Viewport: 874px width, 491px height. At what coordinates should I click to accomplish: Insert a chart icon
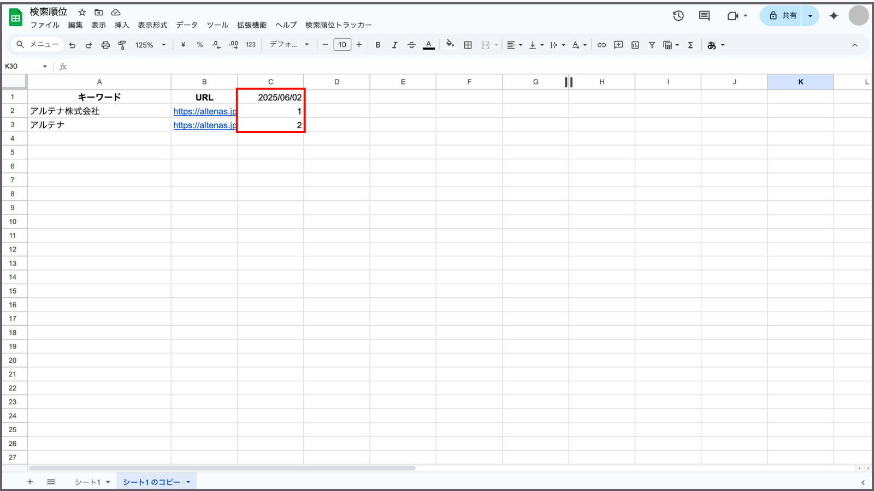(x=635, y=45)
